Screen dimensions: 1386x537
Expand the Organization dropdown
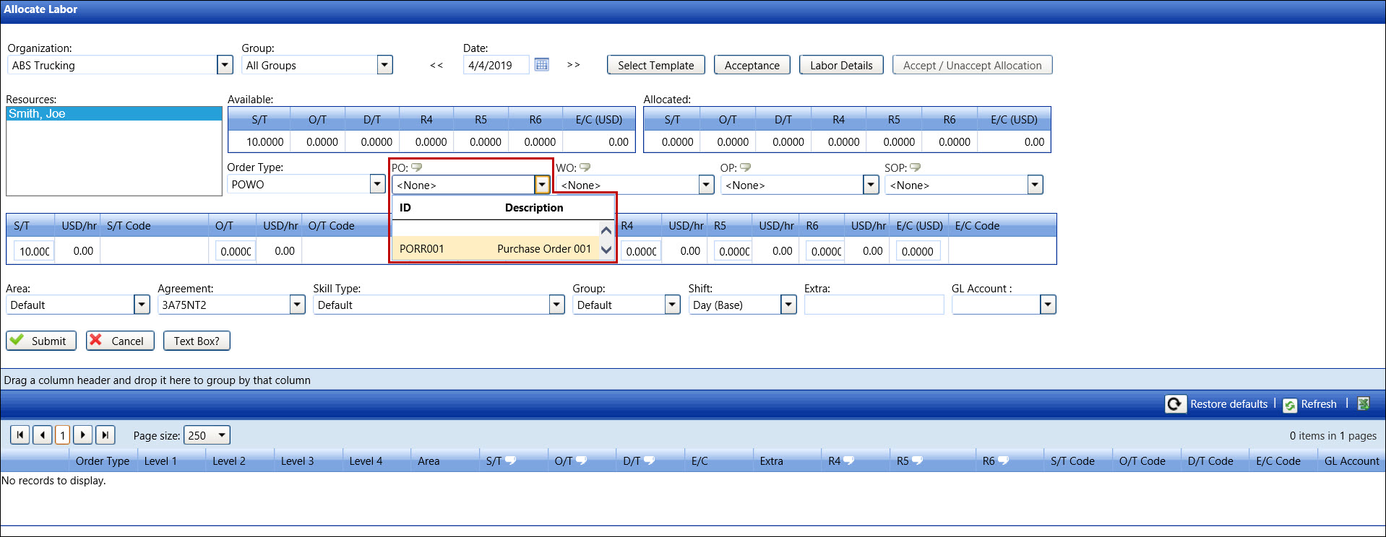[225, 65]
